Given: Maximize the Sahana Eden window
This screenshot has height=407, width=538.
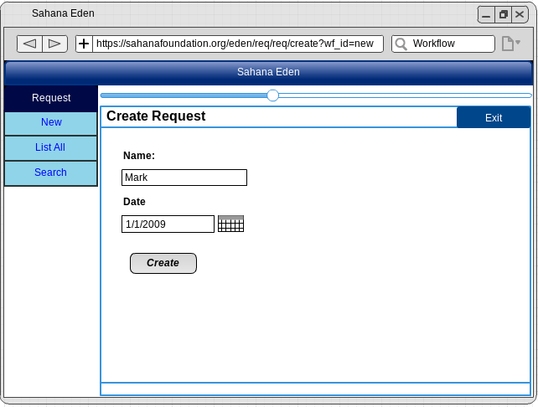Looking at the screenshot, I should [x=503, y=14].
